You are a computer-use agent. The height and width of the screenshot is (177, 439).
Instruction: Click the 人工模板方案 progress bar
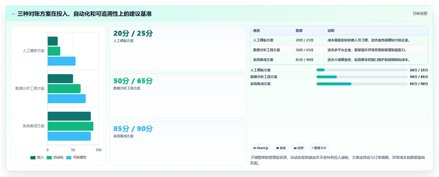(x=362, y=70)
